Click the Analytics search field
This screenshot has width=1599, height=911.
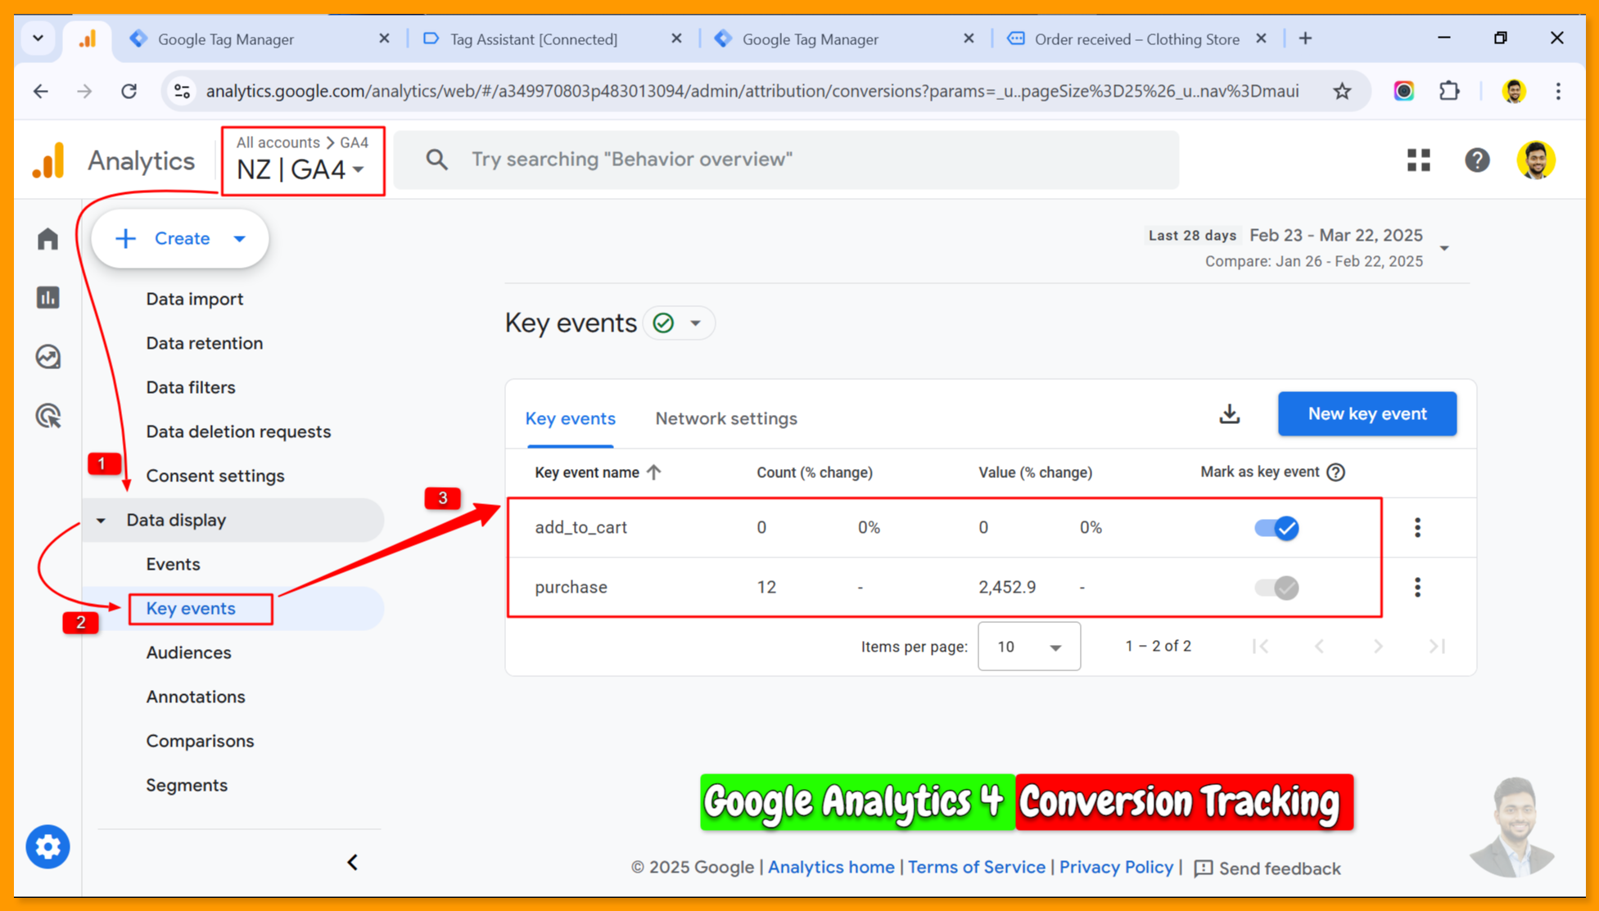pyautogui.click(x=786, y=160)
